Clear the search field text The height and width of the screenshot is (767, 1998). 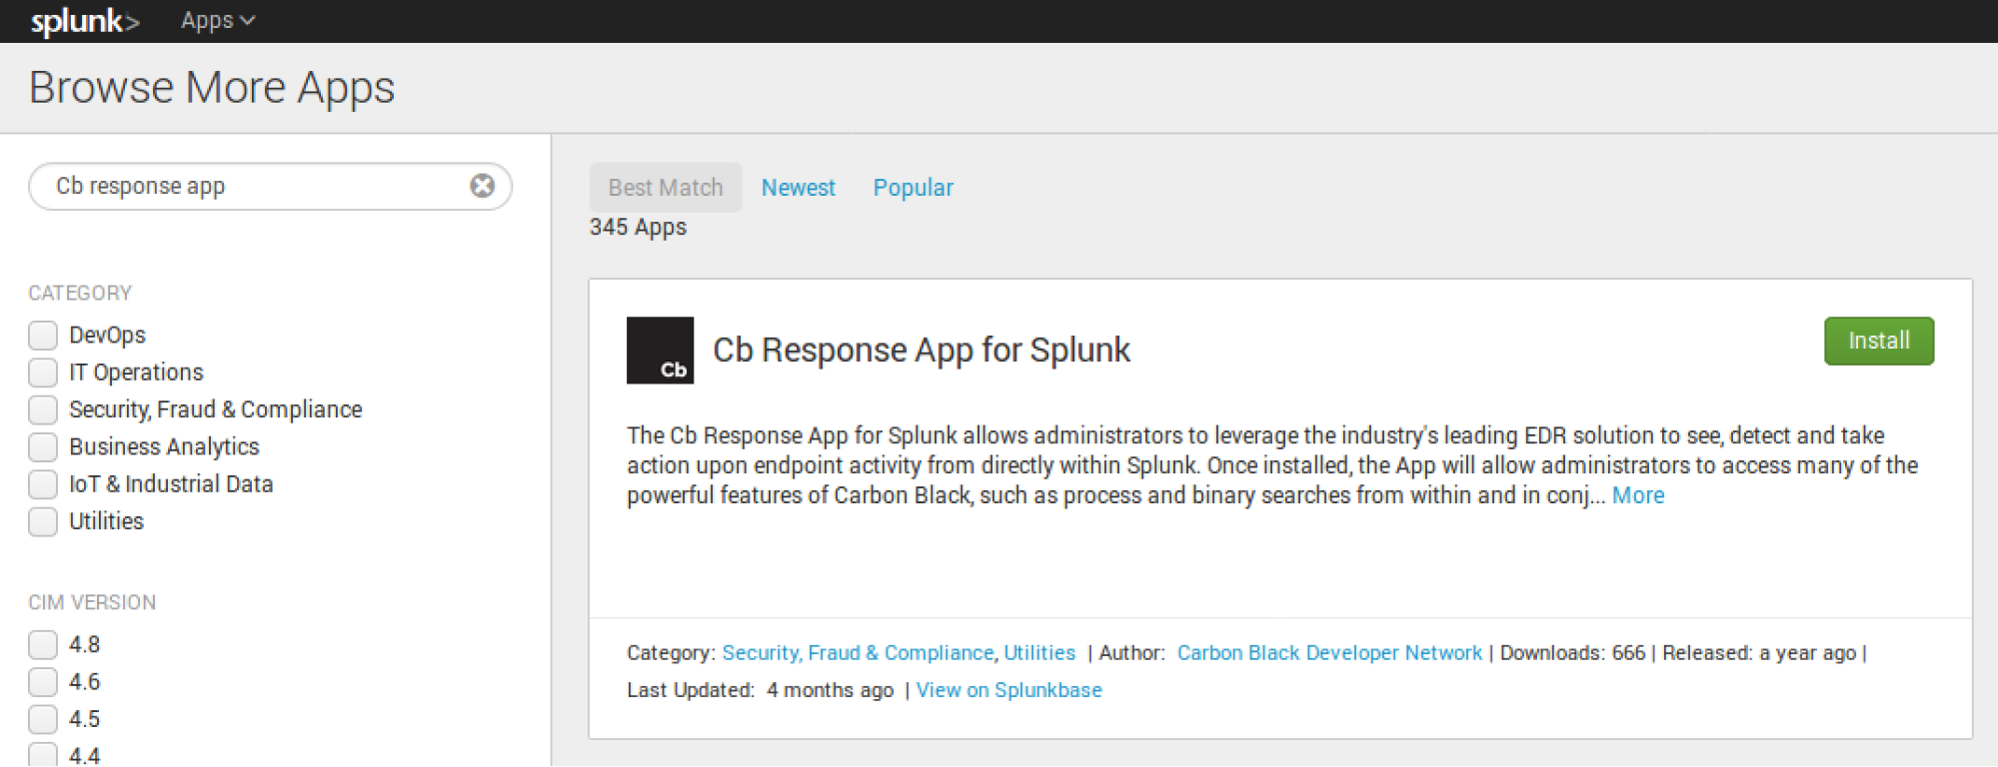click(x=482, y=186)
